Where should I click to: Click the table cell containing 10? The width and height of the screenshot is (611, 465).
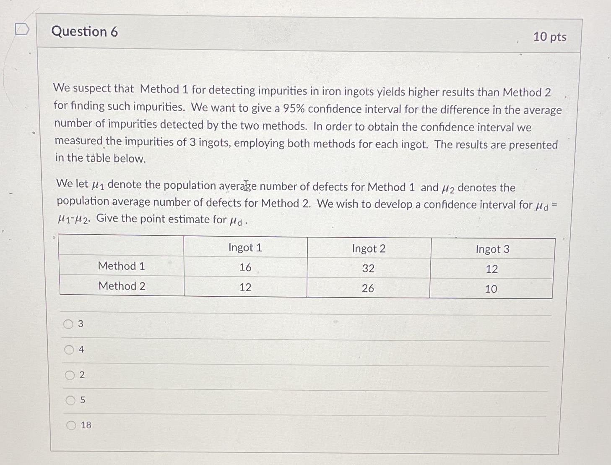[x=492, y=290]
